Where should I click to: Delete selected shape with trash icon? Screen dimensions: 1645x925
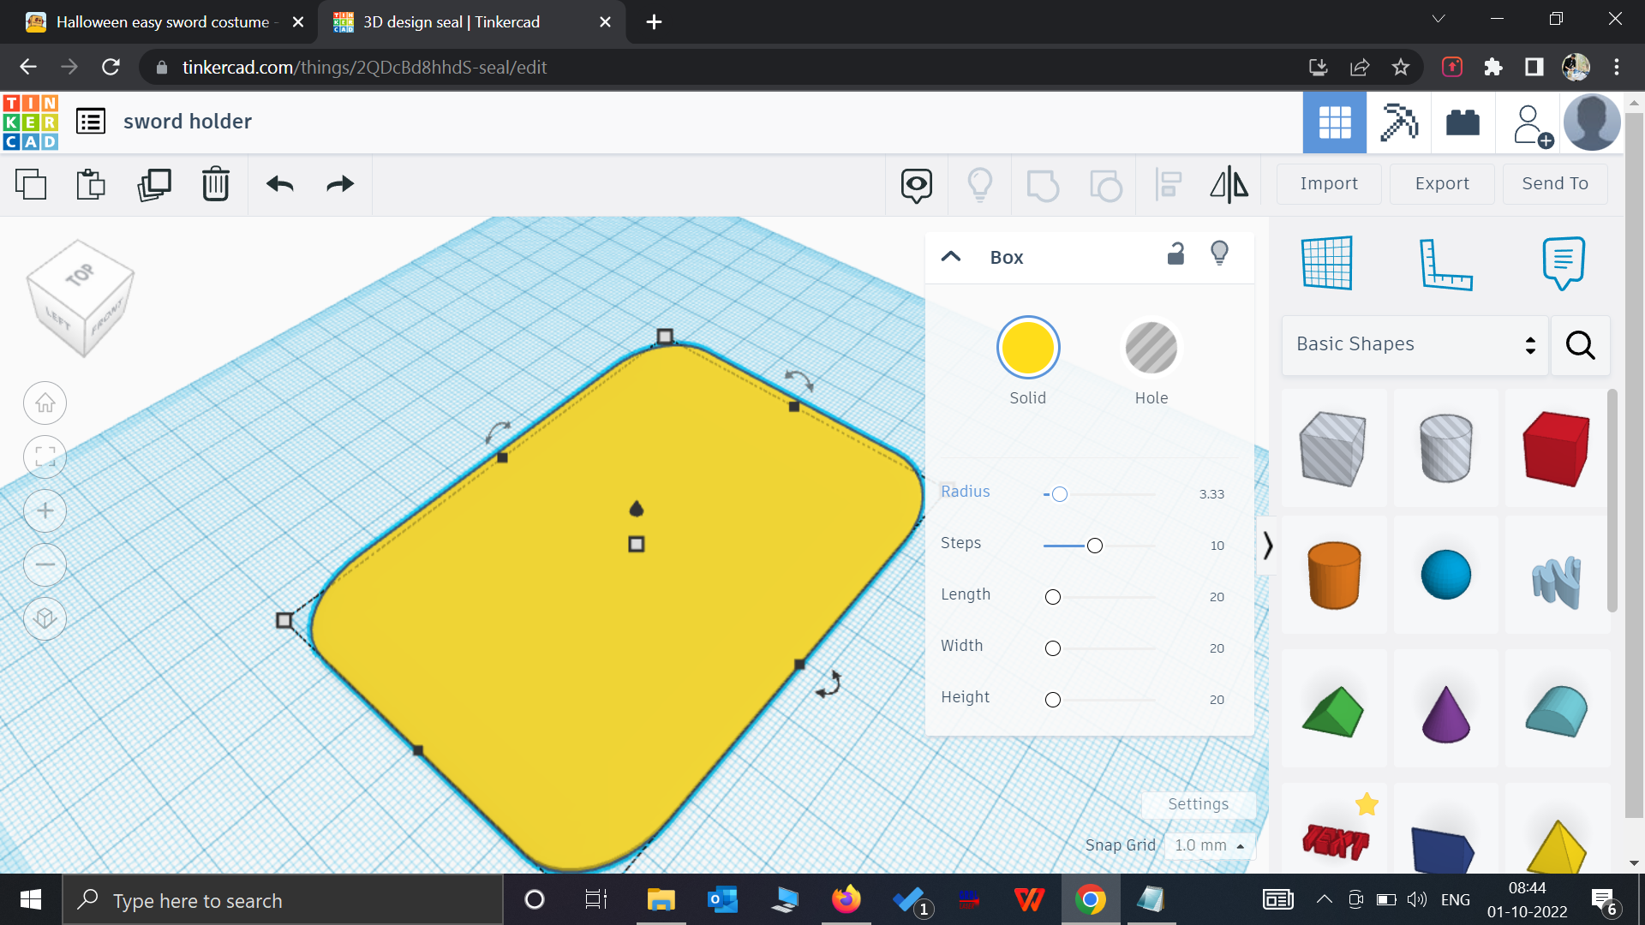click(x=215, y=184)
